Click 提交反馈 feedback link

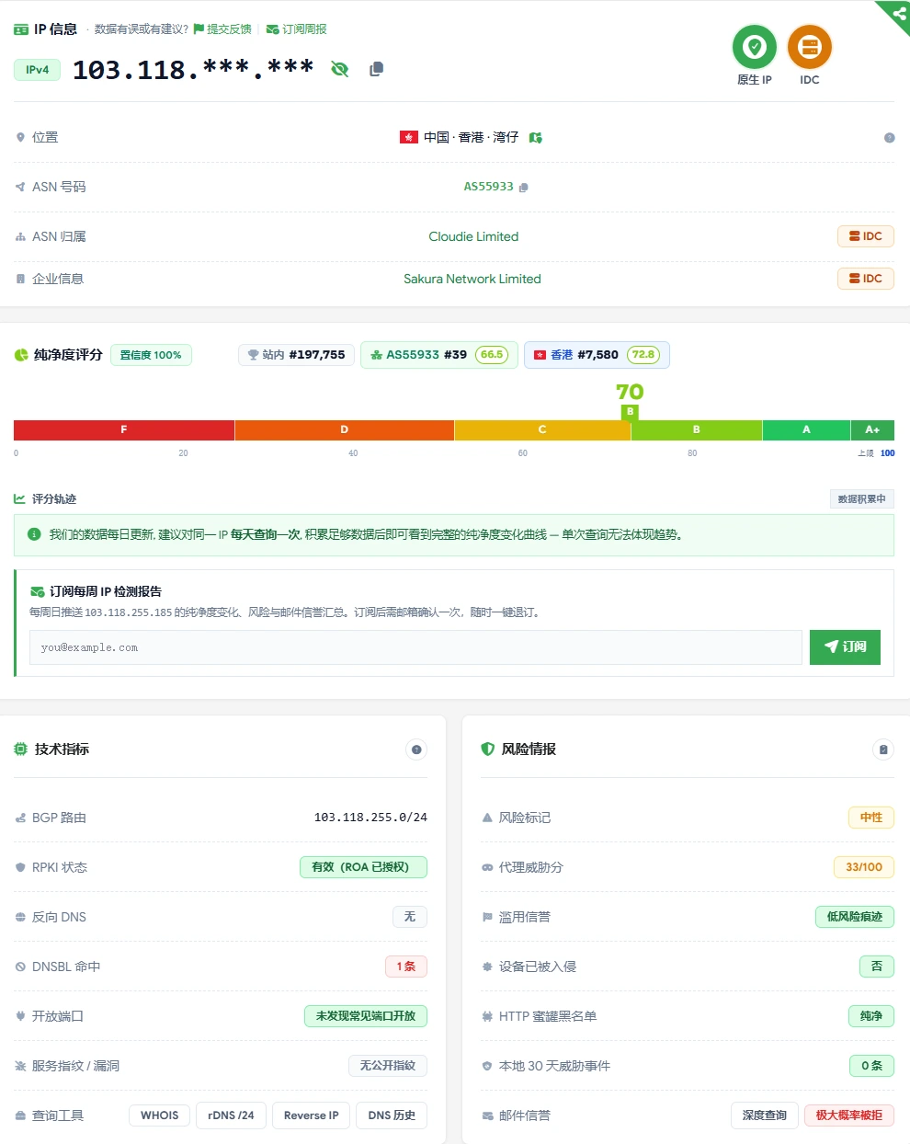[222, 29]
